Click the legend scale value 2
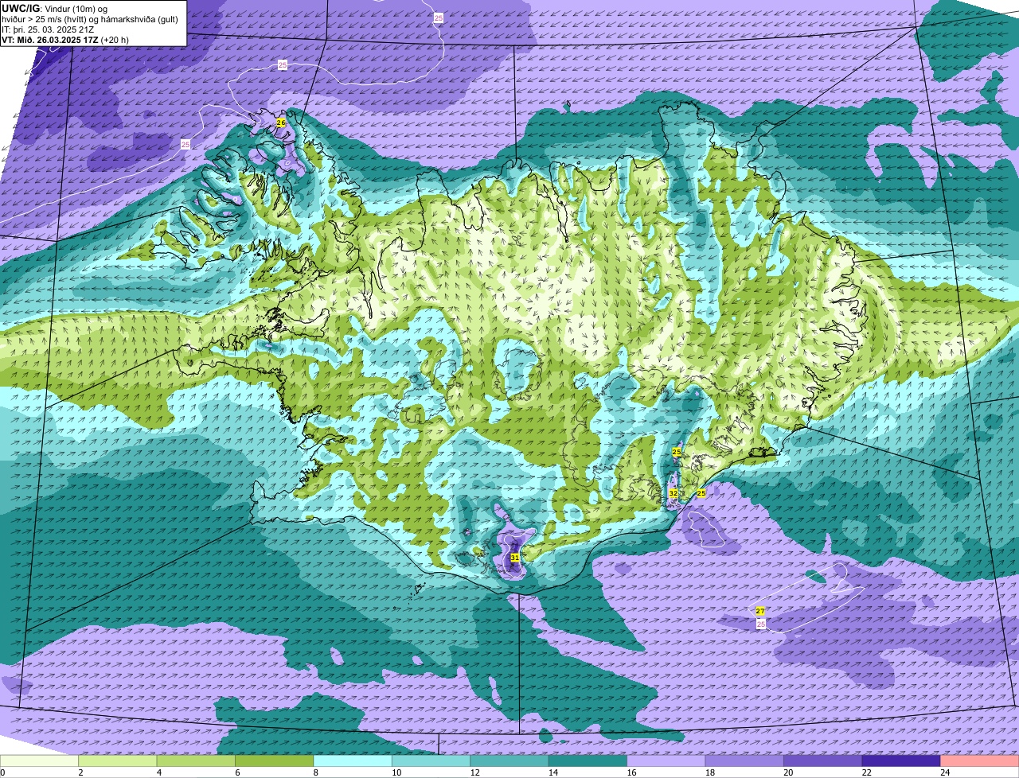This screenshot has height=778, width=1019. click(80, 772)
